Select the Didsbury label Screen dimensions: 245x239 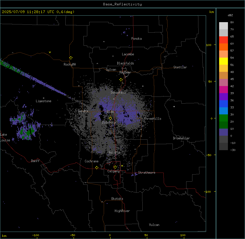click(109, 122)
